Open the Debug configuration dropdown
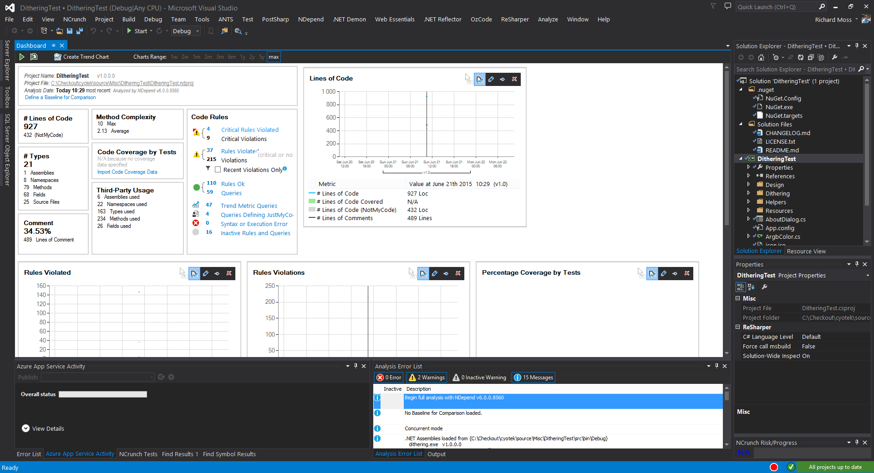This screenshot has width=874, height=473. (x=197, y=31)
